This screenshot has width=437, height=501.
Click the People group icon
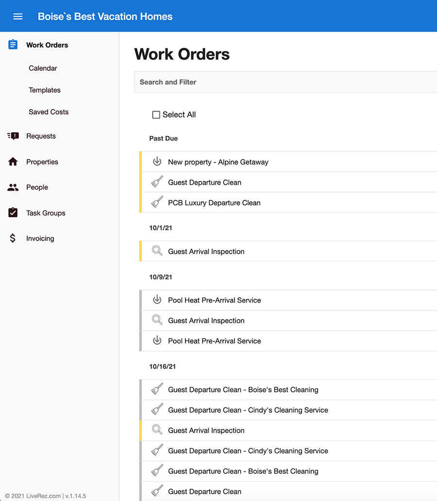pyautogui.click(x=13, y=187)
